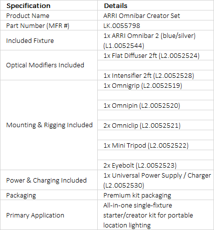Select the Omnigrip L2.0052519 cell

(x=156, y=85)
